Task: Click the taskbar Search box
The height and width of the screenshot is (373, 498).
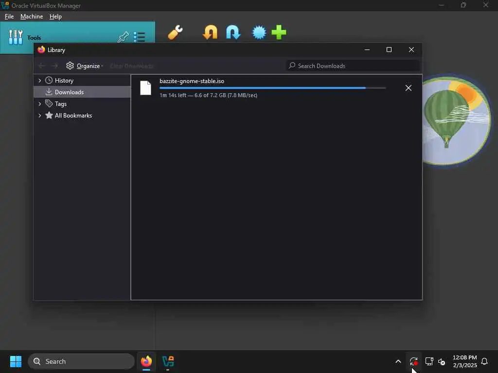Action: pos(81,361)
